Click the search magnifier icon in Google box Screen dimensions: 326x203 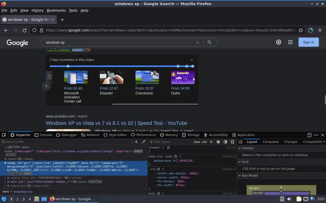click(209, 42)
